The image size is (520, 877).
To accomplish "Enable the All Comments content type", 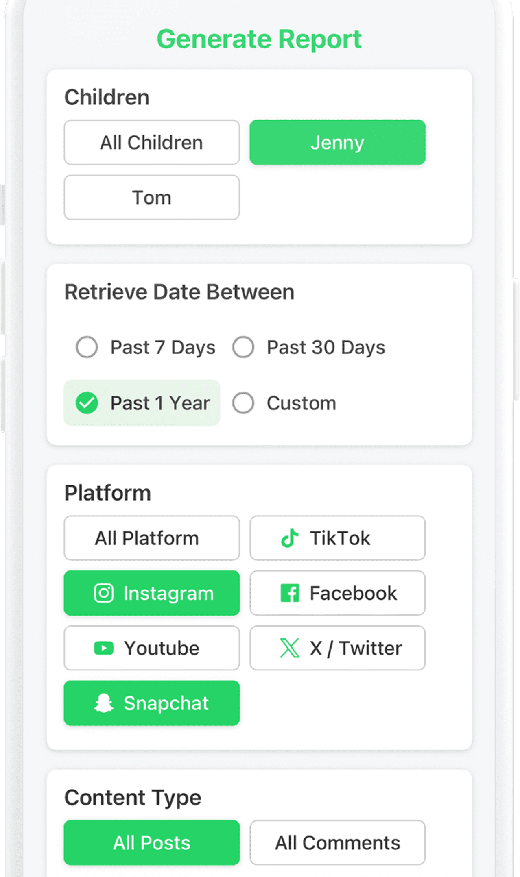I will (x=337, y=842).
